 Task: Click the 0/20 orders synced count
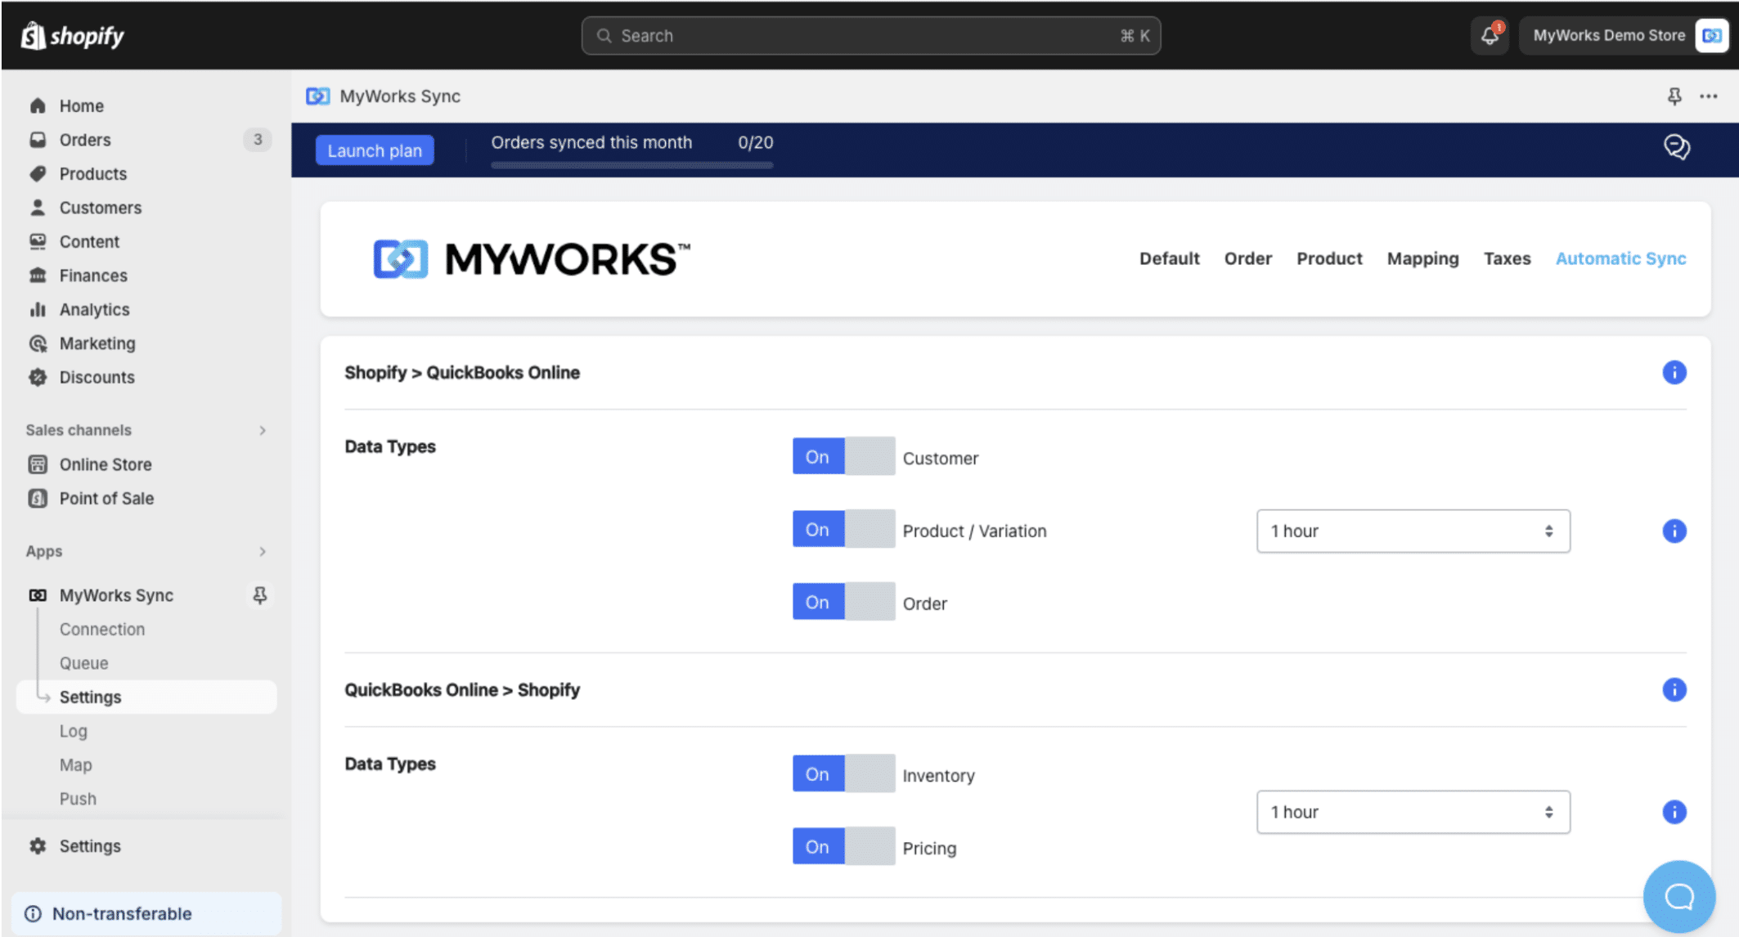pos(755,142)
